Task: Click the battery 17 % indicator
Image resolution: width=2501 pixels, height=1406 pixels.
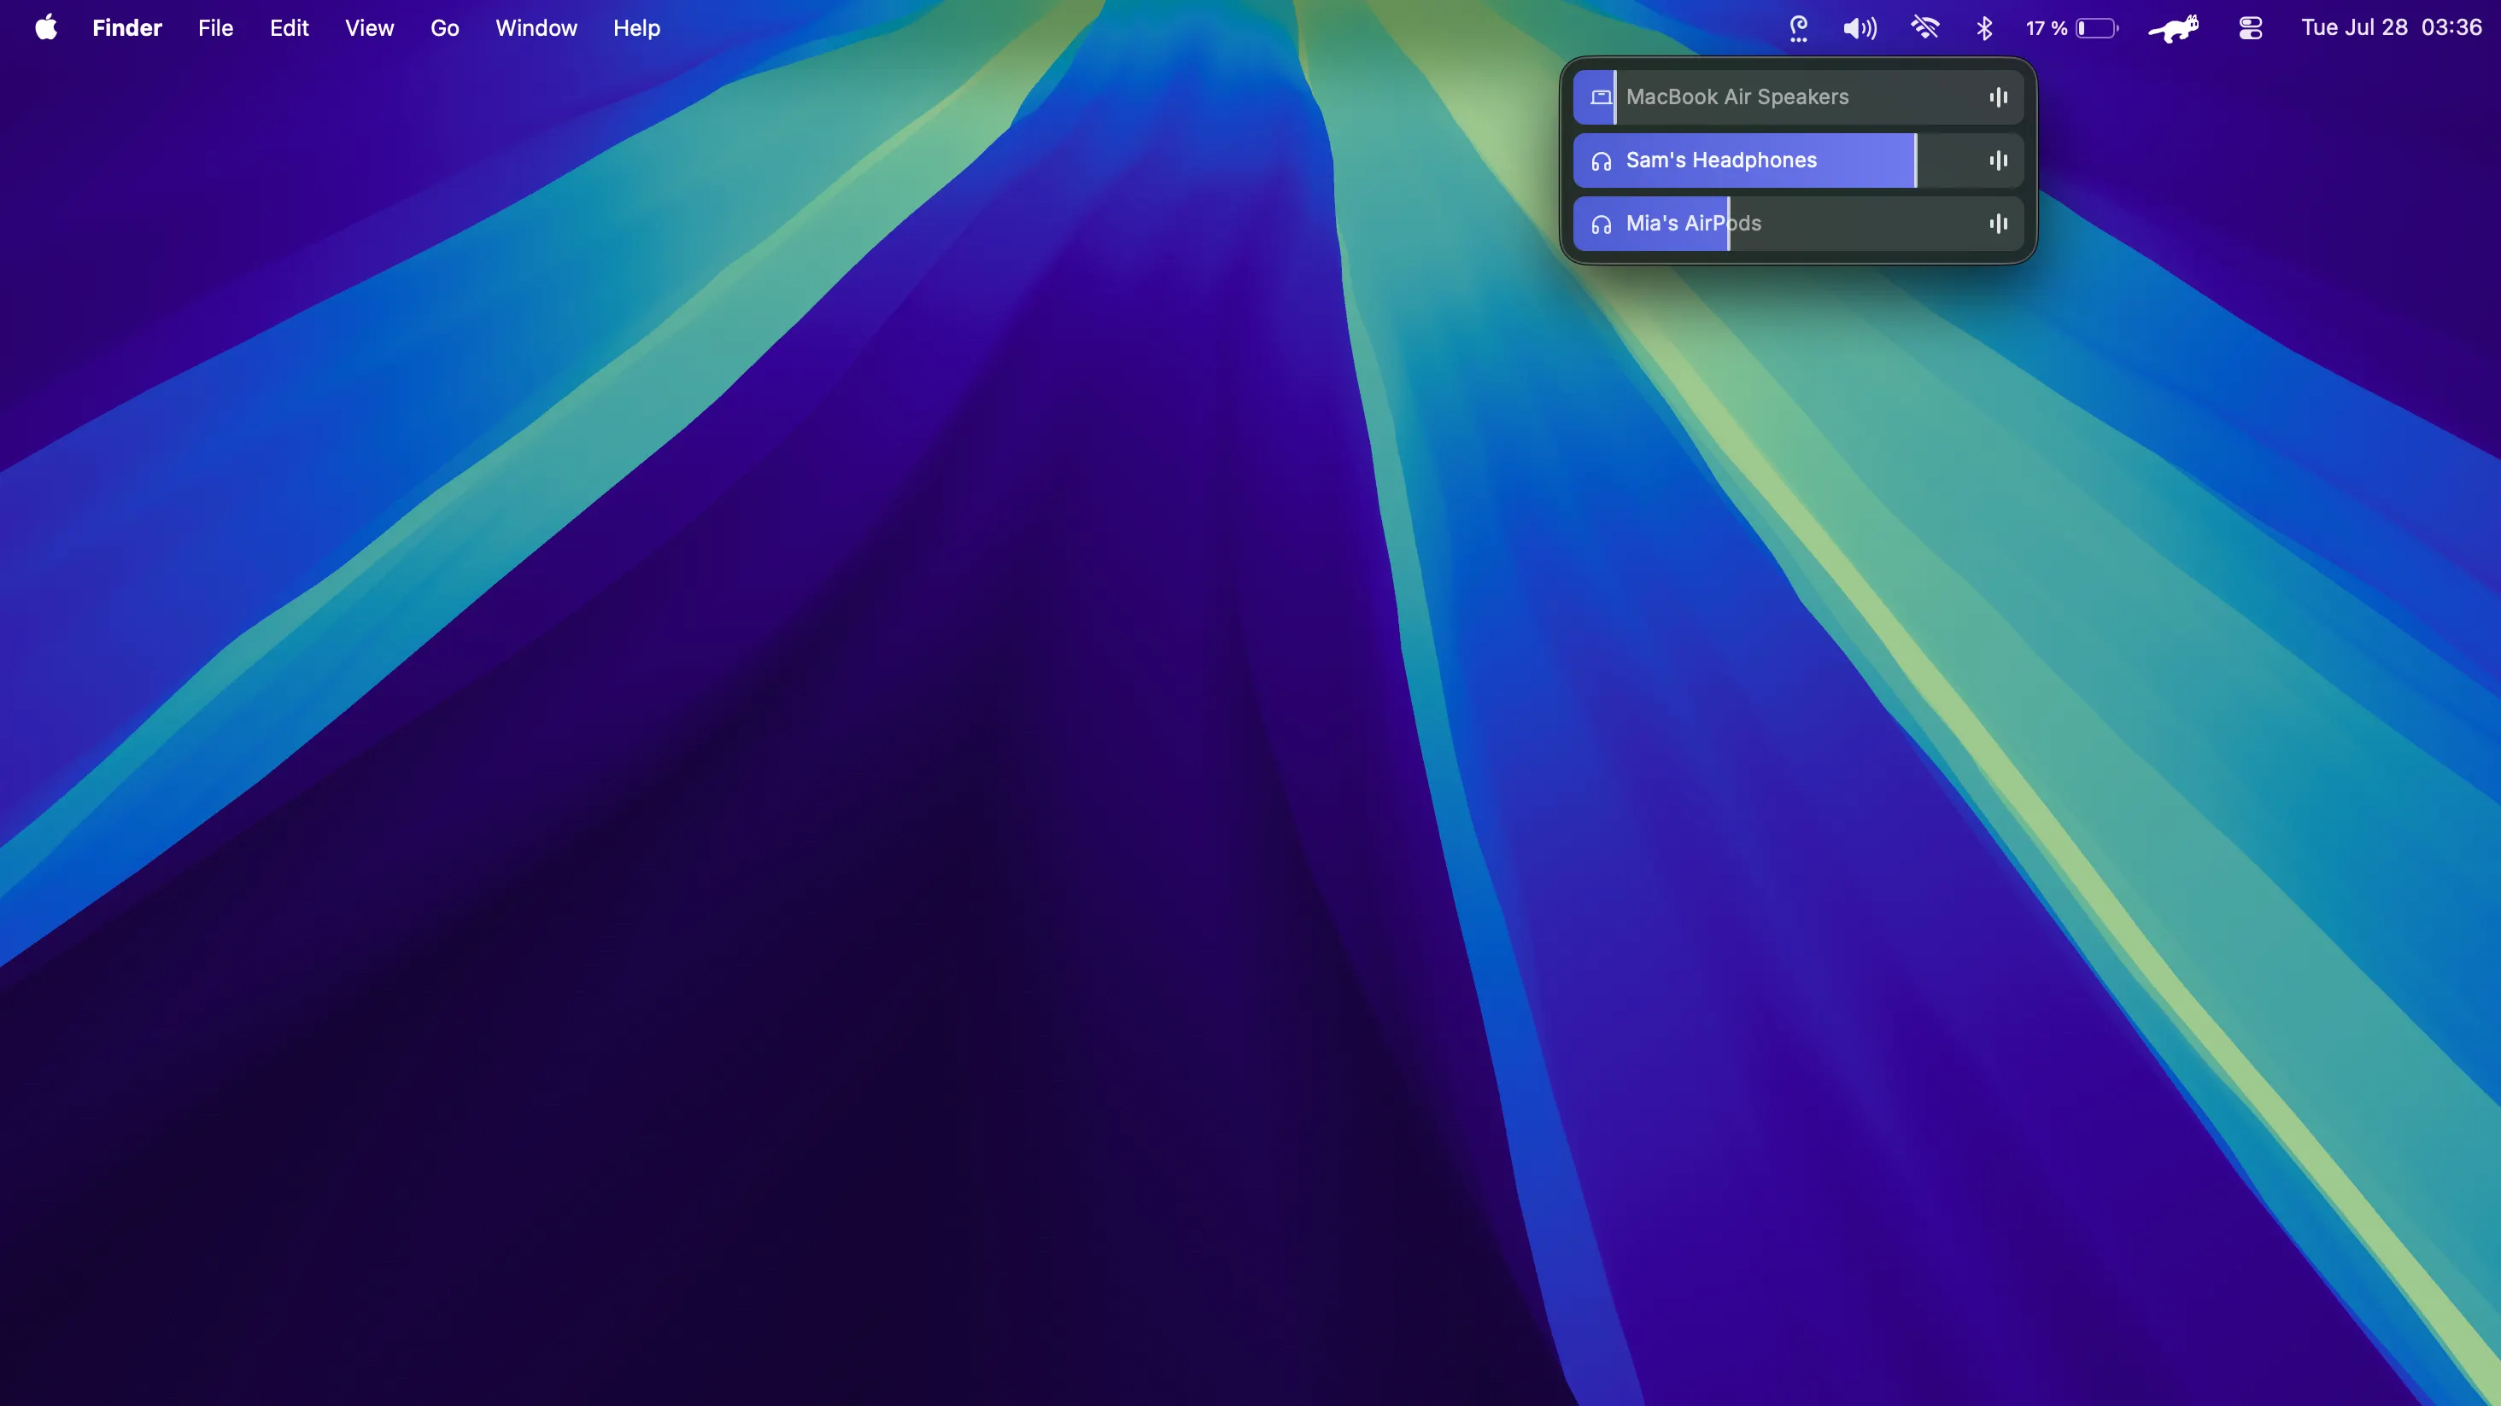Action: (2072, 28)
